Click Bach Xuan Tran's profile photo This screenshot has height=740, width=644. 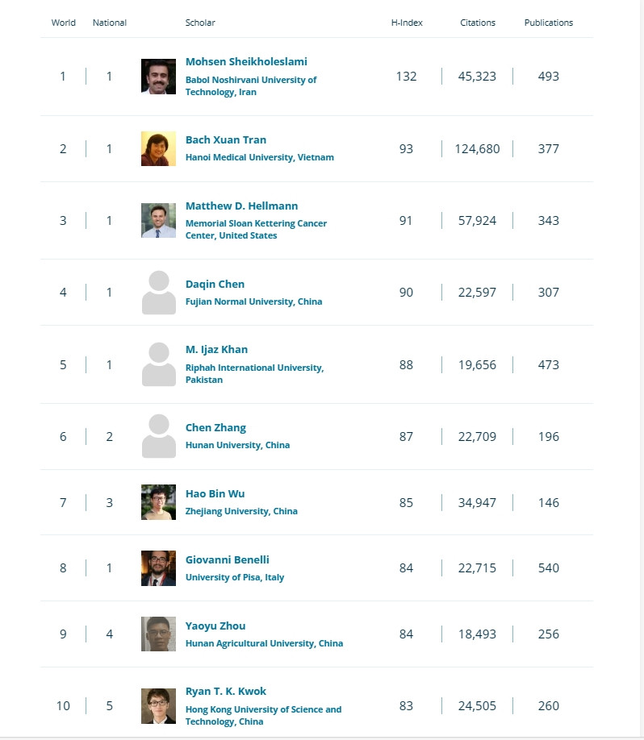pyautogui.click(x=158, y=148)
